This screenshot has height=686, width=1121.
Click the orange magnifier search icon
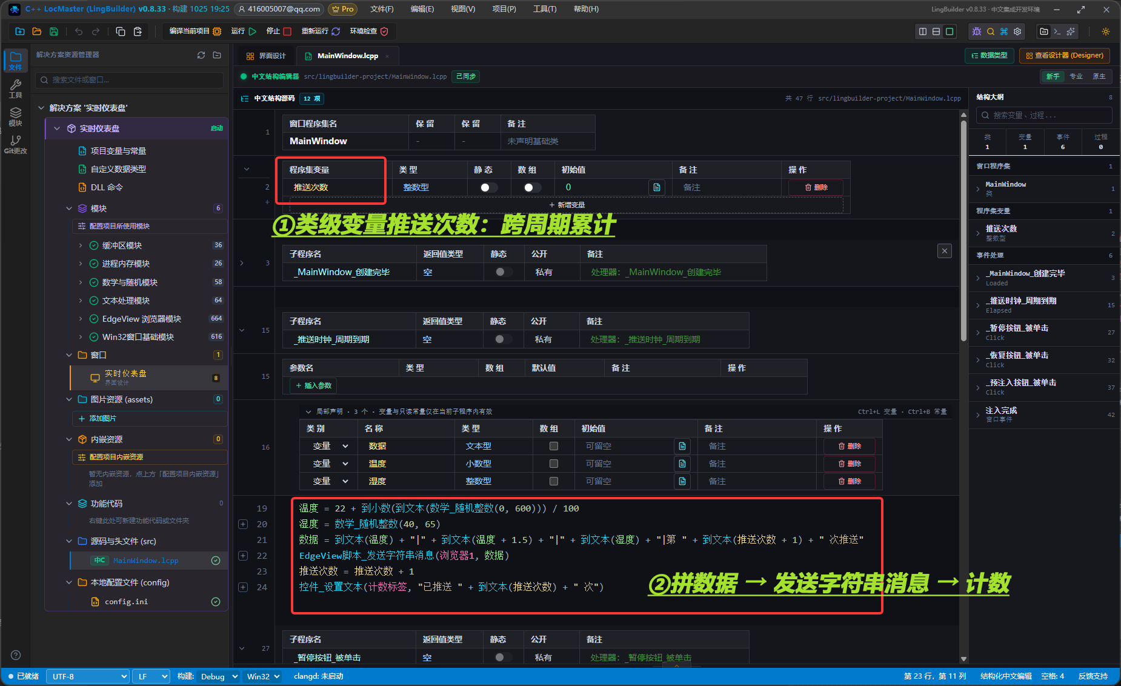point(991,32)
